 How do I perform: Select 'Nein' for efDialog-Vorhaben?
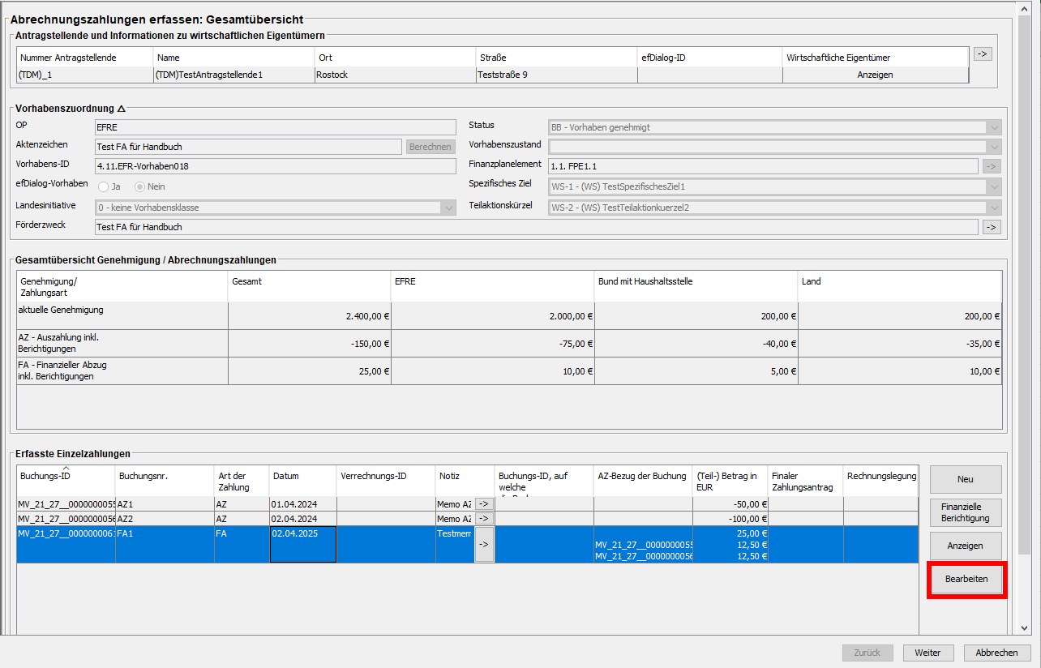tap(139, 186)
